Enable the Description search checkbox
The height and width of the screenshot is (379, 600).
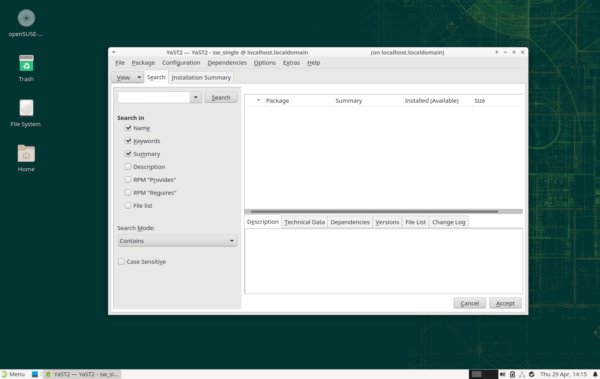(128, 167)
